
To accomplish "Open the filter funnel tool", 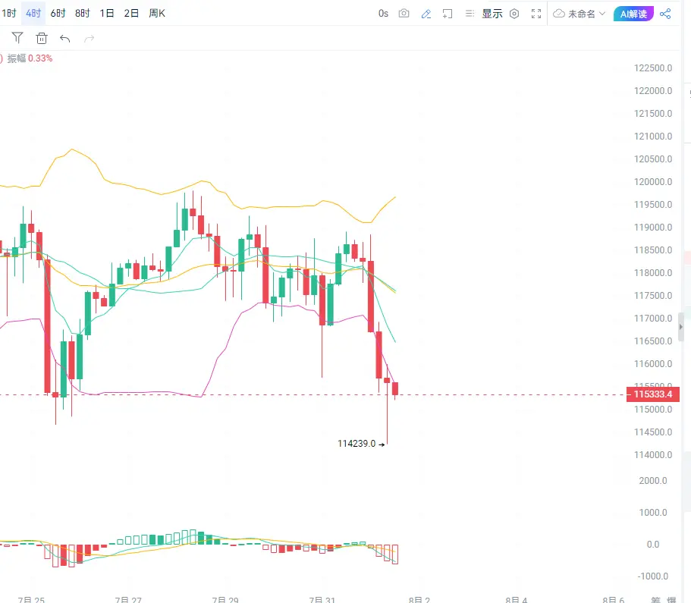I will pos(17,38).
